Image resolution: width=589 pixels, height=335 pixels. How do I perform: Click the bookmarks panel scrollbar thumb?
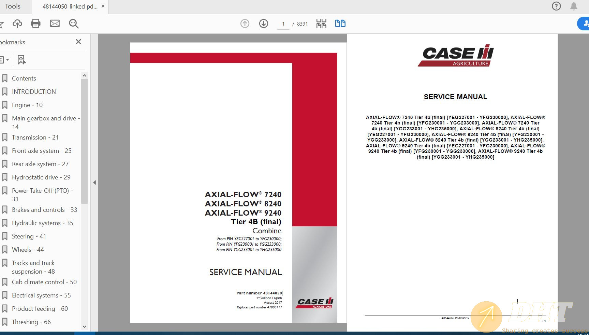[84, 141]
